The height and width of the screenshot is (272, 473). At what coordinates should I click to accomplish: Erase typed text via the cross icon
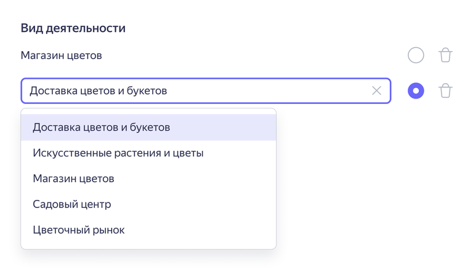[376, 91]
